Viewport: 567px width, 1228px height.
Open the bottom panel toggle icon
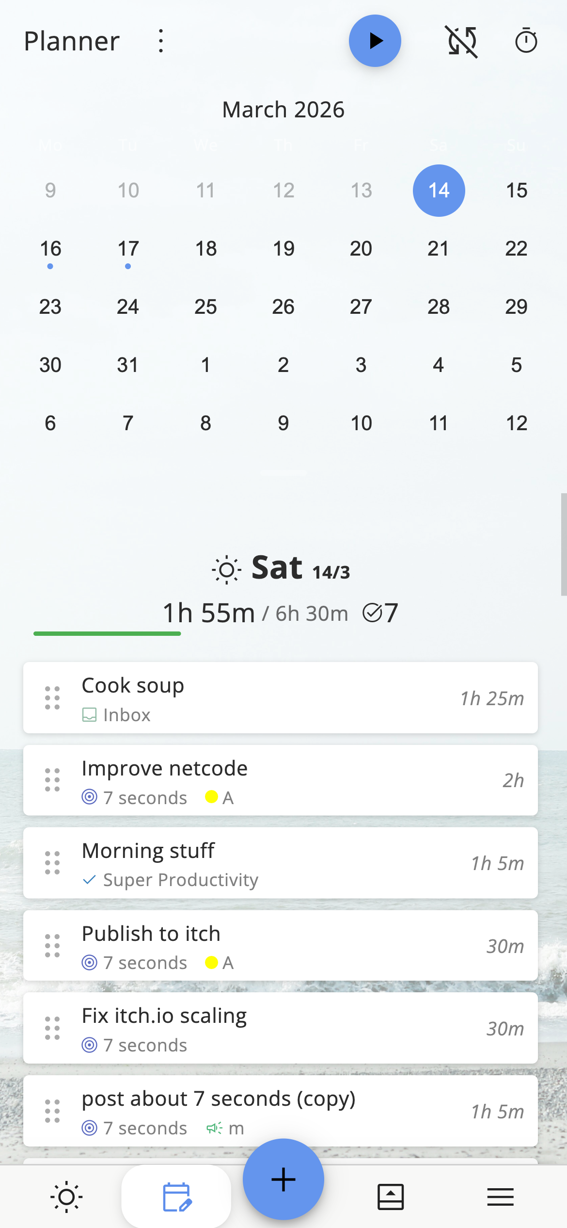[391, 1197]
